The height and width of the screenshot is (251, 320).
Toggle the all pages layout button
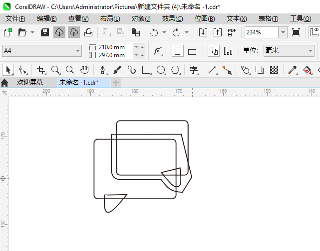pyautogui.click(x=214, y=51)
